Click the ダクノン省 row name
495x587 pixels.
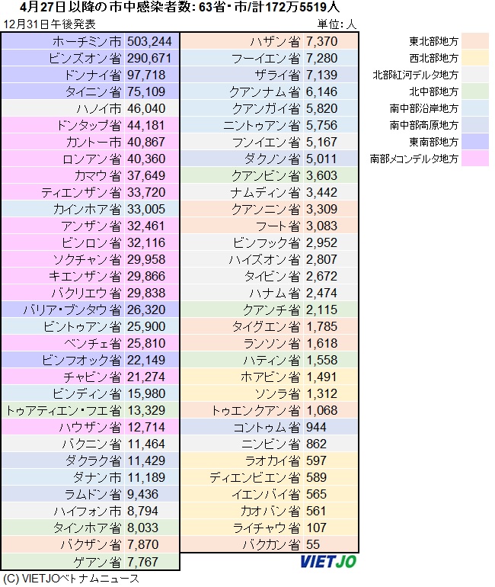click(x=272, y=159)
